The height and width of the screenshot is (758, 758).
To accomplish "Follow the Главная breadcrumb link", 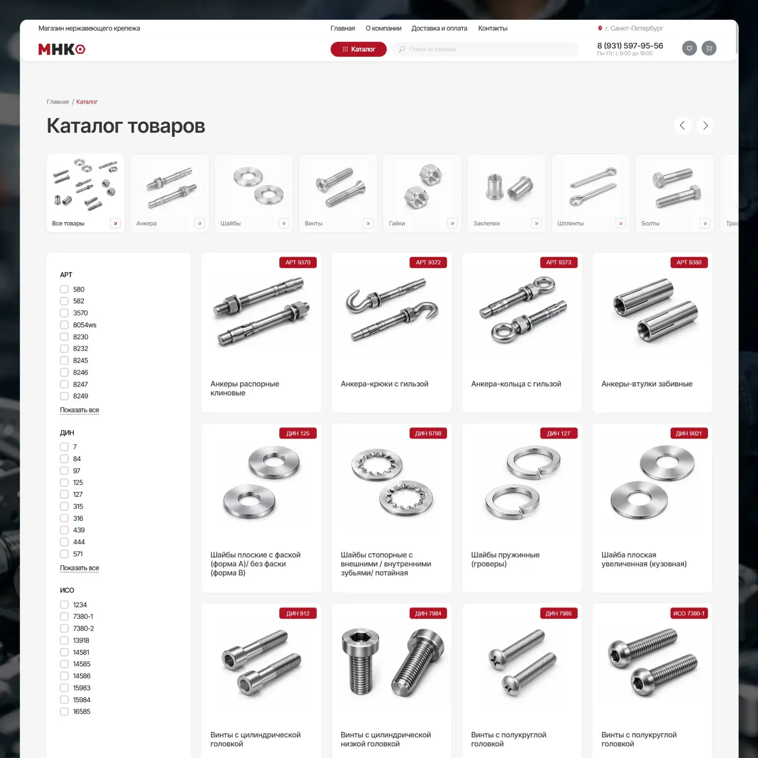I will 58,102.
